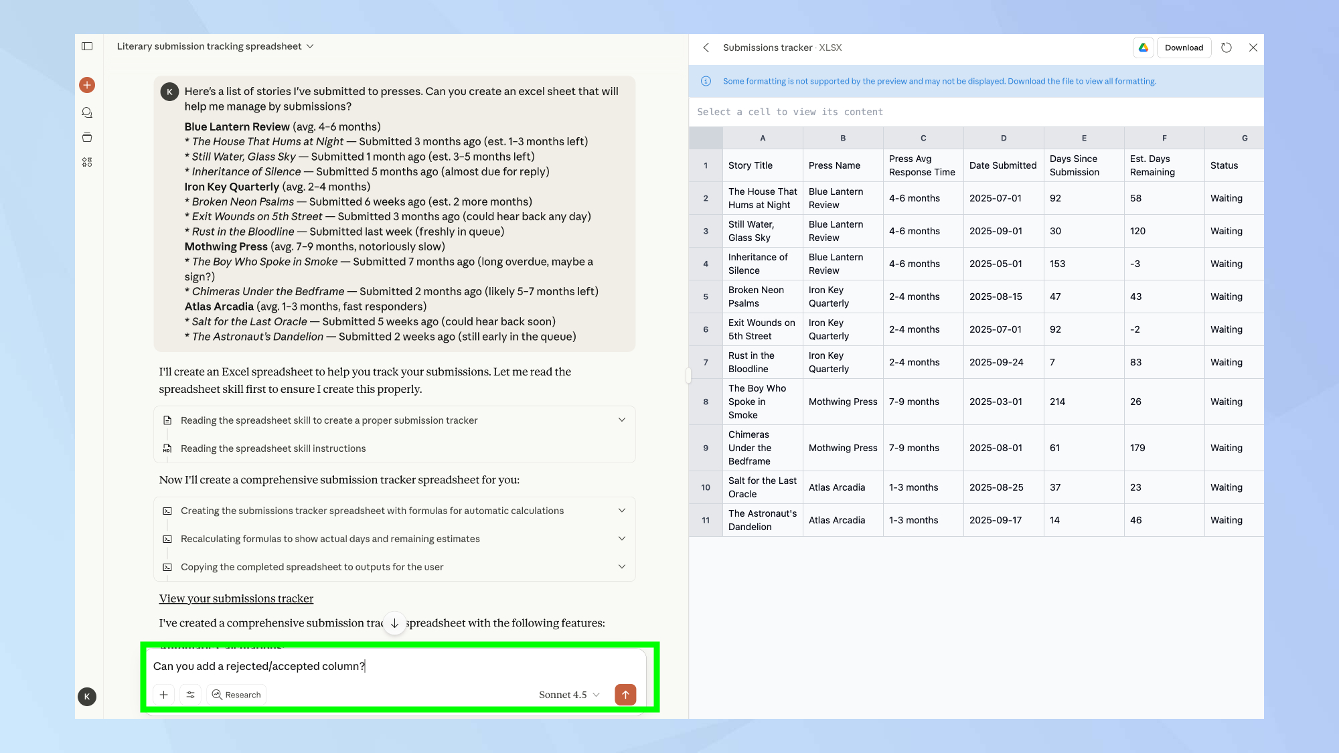Toggle the sidebar panel icon

click(x=87, y=46)
